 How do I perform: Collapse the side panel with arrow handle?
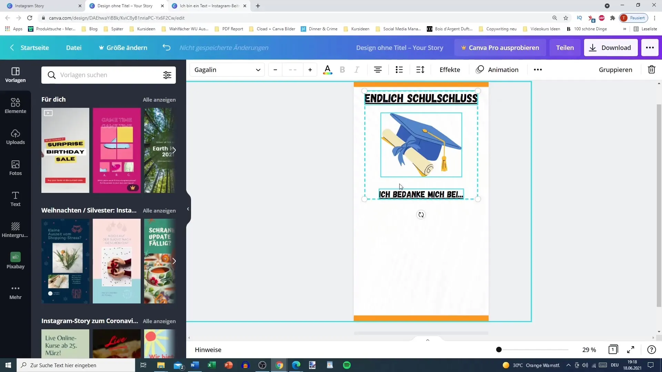tap(188, 209)
